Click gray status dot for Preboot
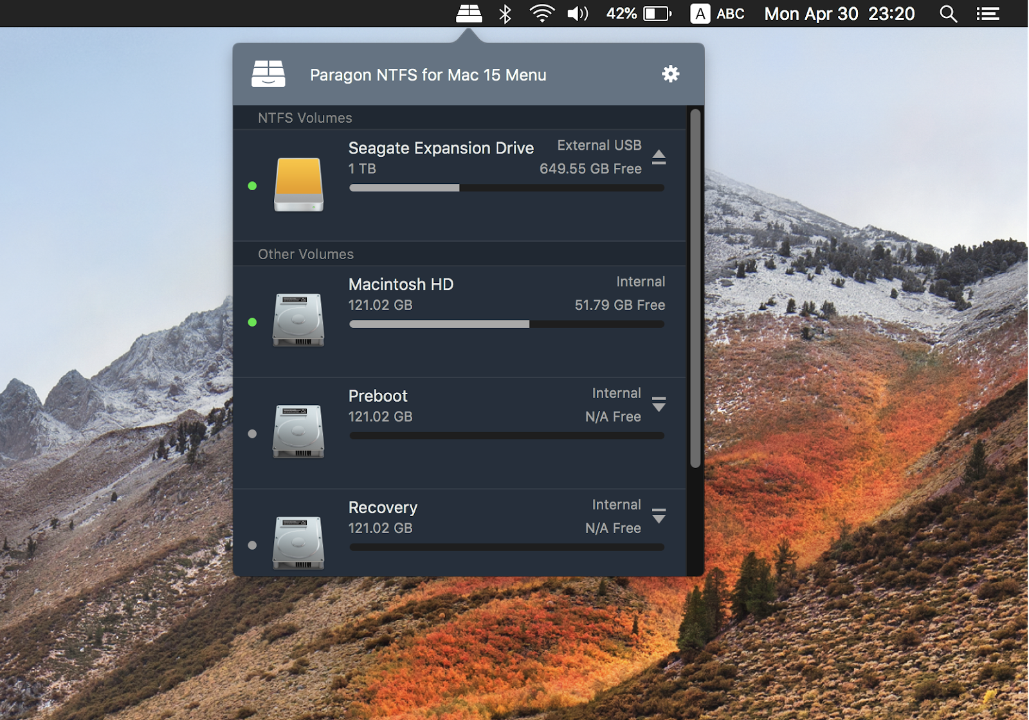The height and width of the screenshot is (720, 1029). coord(252,434)
